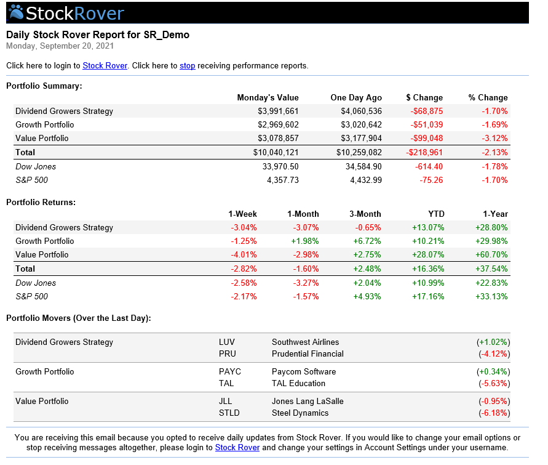The image size is (548, 465).
Task: Click the JLL ticker symbol
Action: click(x=225, y=401)
